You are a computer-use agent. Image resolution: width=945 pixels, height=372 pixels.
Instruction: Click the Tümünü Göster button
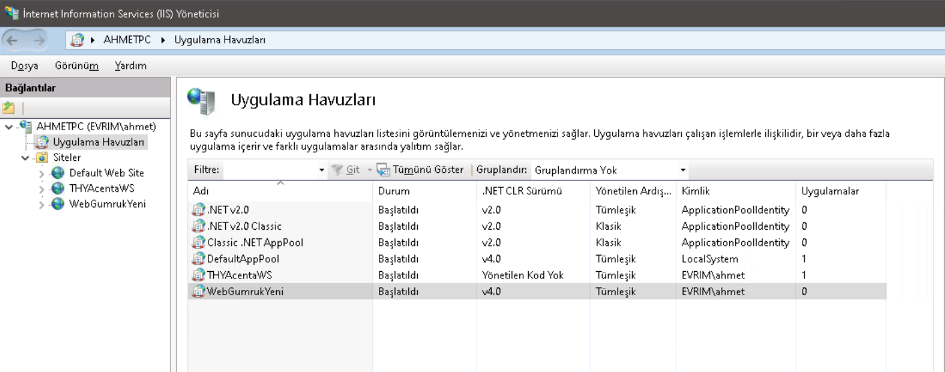[x=420, y=170]
